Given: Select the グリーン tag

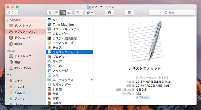Looking at the screenshot, I should coord(25,99).
